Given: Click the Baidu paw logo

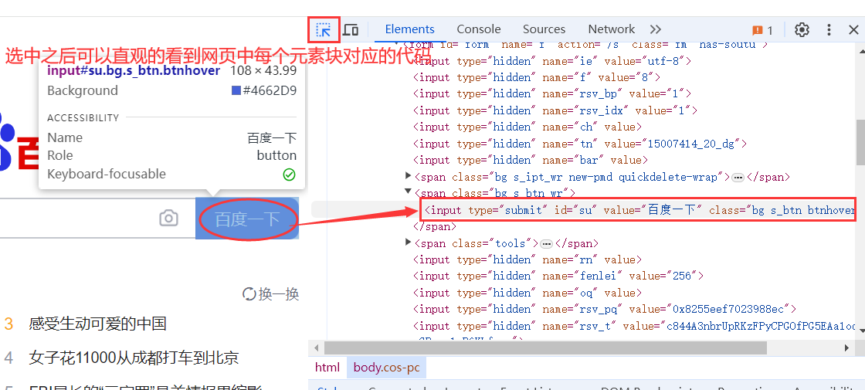Looking at the screenshot, I should point(6,141).
